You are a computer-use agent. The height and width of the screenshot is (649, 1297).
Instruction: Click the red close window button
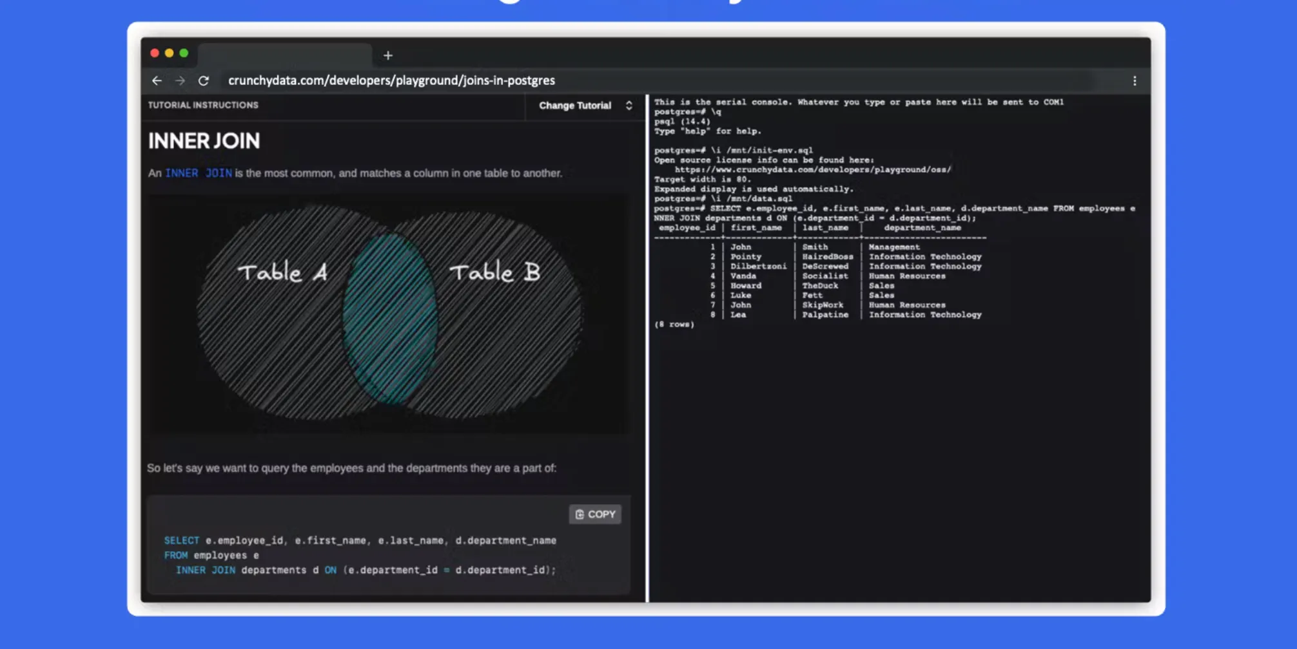(155, 53)
